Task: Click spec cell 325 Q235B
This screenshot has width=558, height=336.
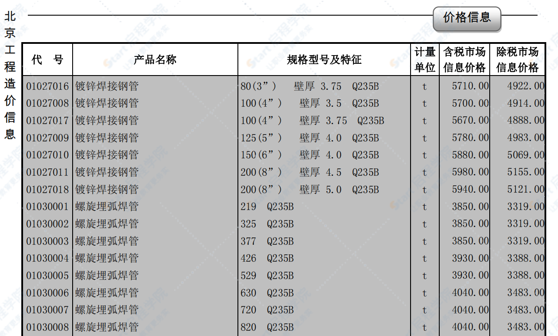Action: pyautogui.click(x=267, y=224)
